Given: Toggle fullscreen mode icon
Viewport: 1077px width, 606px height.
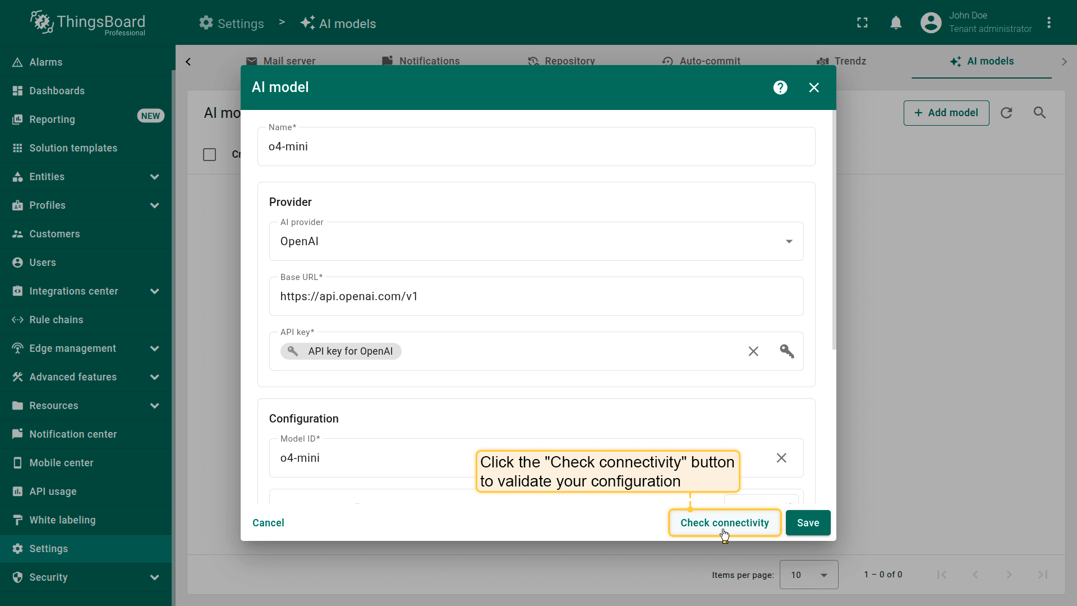Looking at the screenshot, I should click(862, 23).
